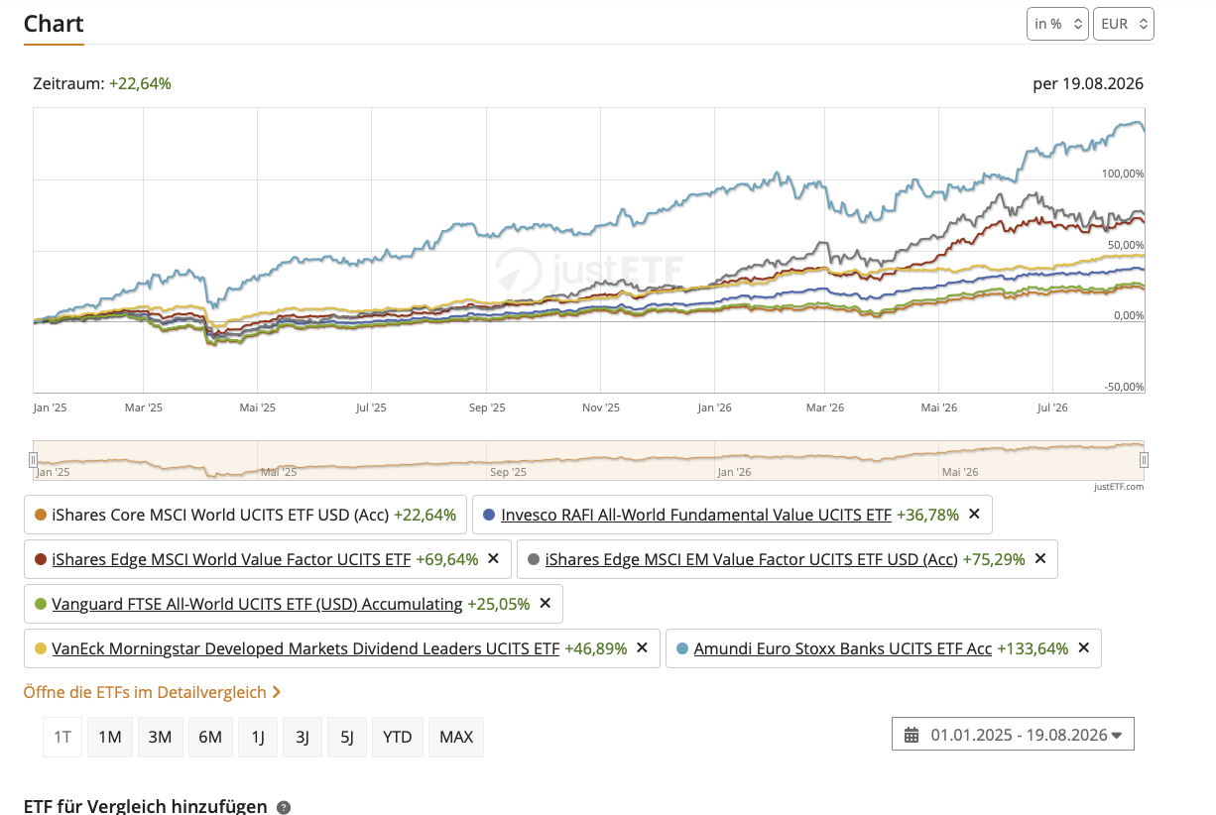Remove Amundi Euro Stoxx Banks ETF from chart
Image resolution: width=1216 pixels, height=815 pixels.
(x=1083, y=648)
